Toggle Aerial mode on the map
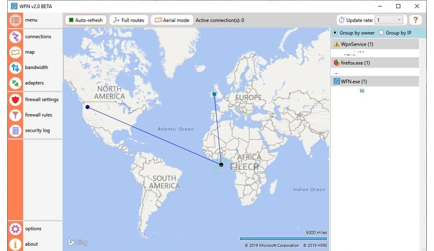This screenshot has width=434, height=251. (172, 20)
